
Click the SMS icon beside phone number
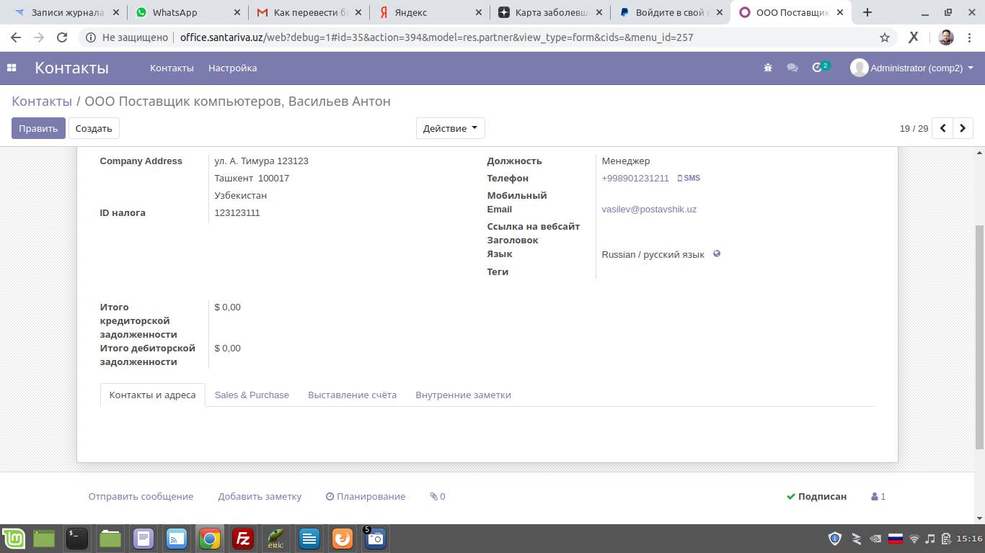689,178
